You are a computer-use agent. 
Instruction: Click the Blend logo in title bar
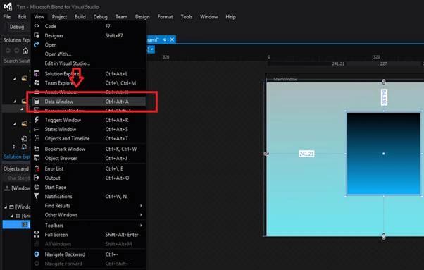pos(8,7)
